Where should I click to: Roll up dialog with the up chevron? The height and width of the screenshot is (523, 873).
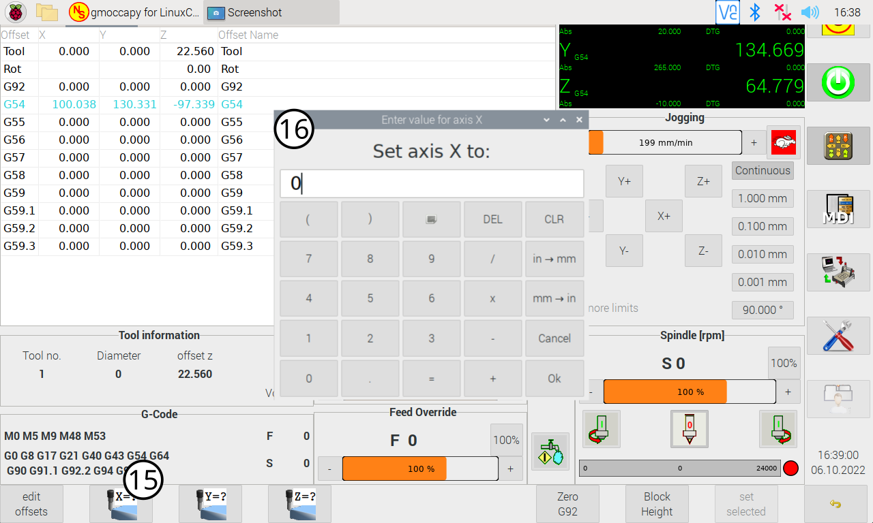point(563,120)
